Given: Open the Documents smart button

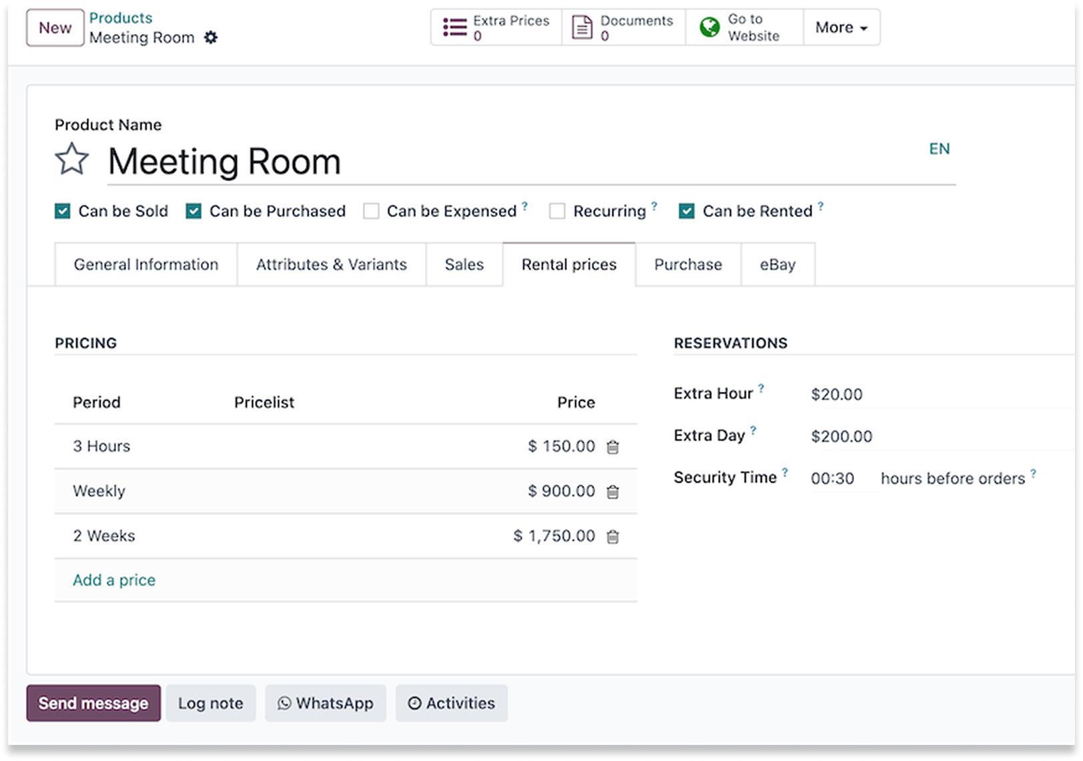Looking at the screenshot, I should pos(623,27).
